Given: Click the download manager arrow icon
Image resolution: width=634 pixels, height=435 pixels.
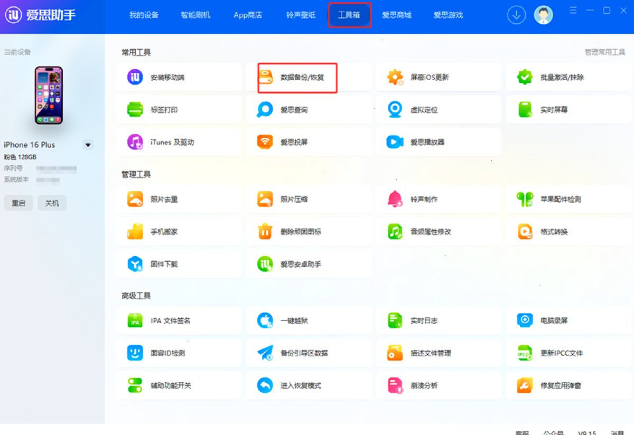Looking at the screenshot, I should [x=517, y=15].
